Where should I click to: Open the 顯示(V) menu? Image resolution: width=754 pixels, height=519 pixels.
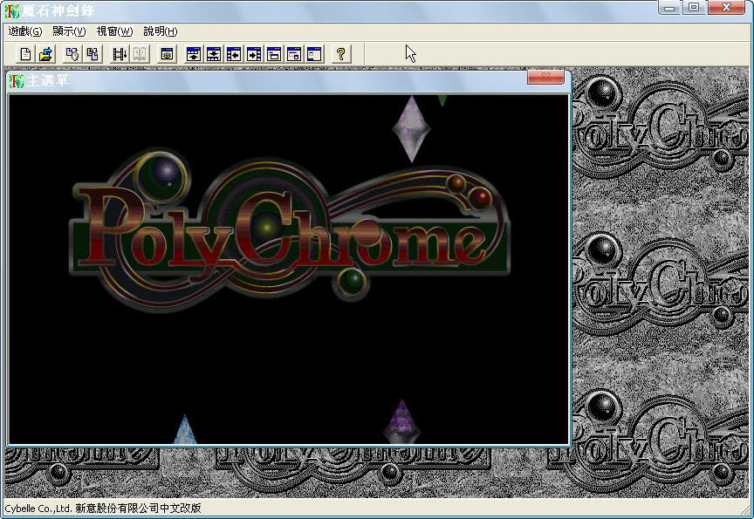pos(69,31)
